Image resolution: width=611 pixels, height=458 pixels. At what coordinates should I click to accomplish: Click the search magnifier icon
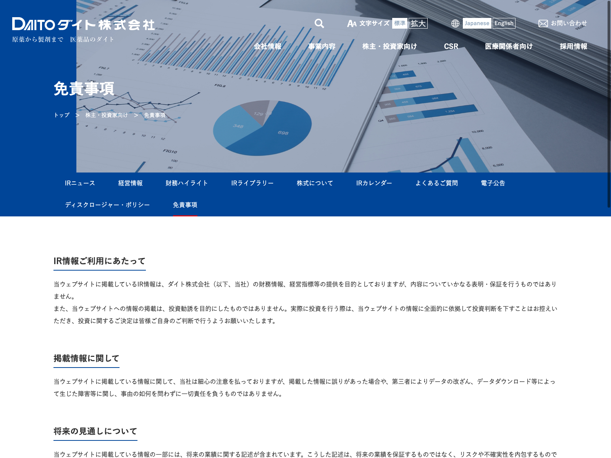pyautogui.click(x=319, y=24)
